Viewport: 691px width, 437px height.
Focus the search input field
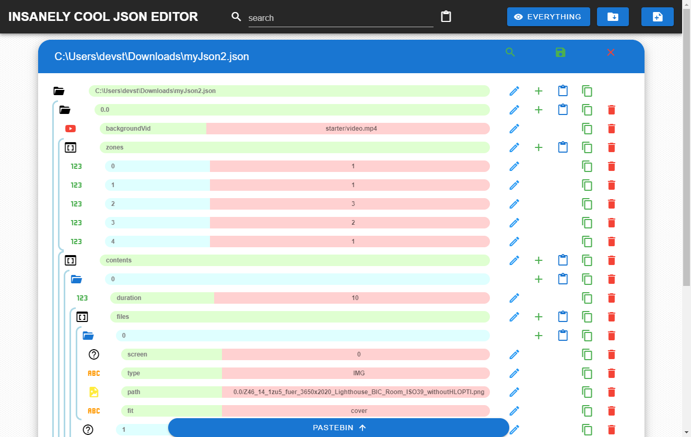point(341,18)
